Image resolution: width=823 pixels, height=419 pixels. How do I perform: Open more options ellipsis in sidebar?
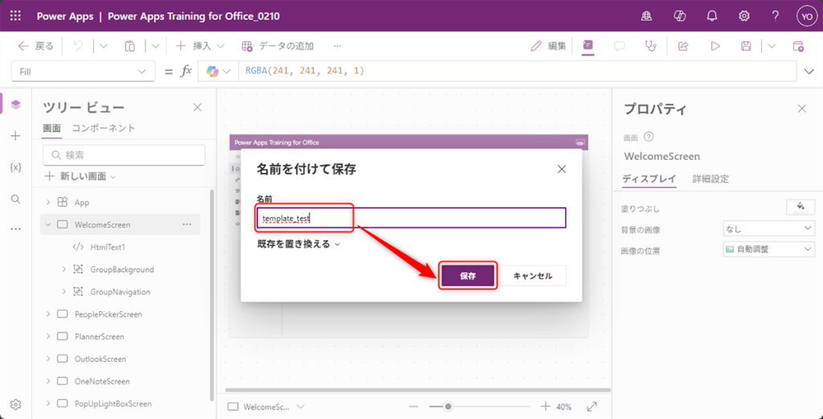(x=16, y=229)
